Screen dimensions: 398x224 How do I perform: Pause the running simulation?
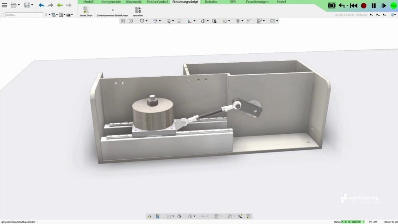click(374, 5)
